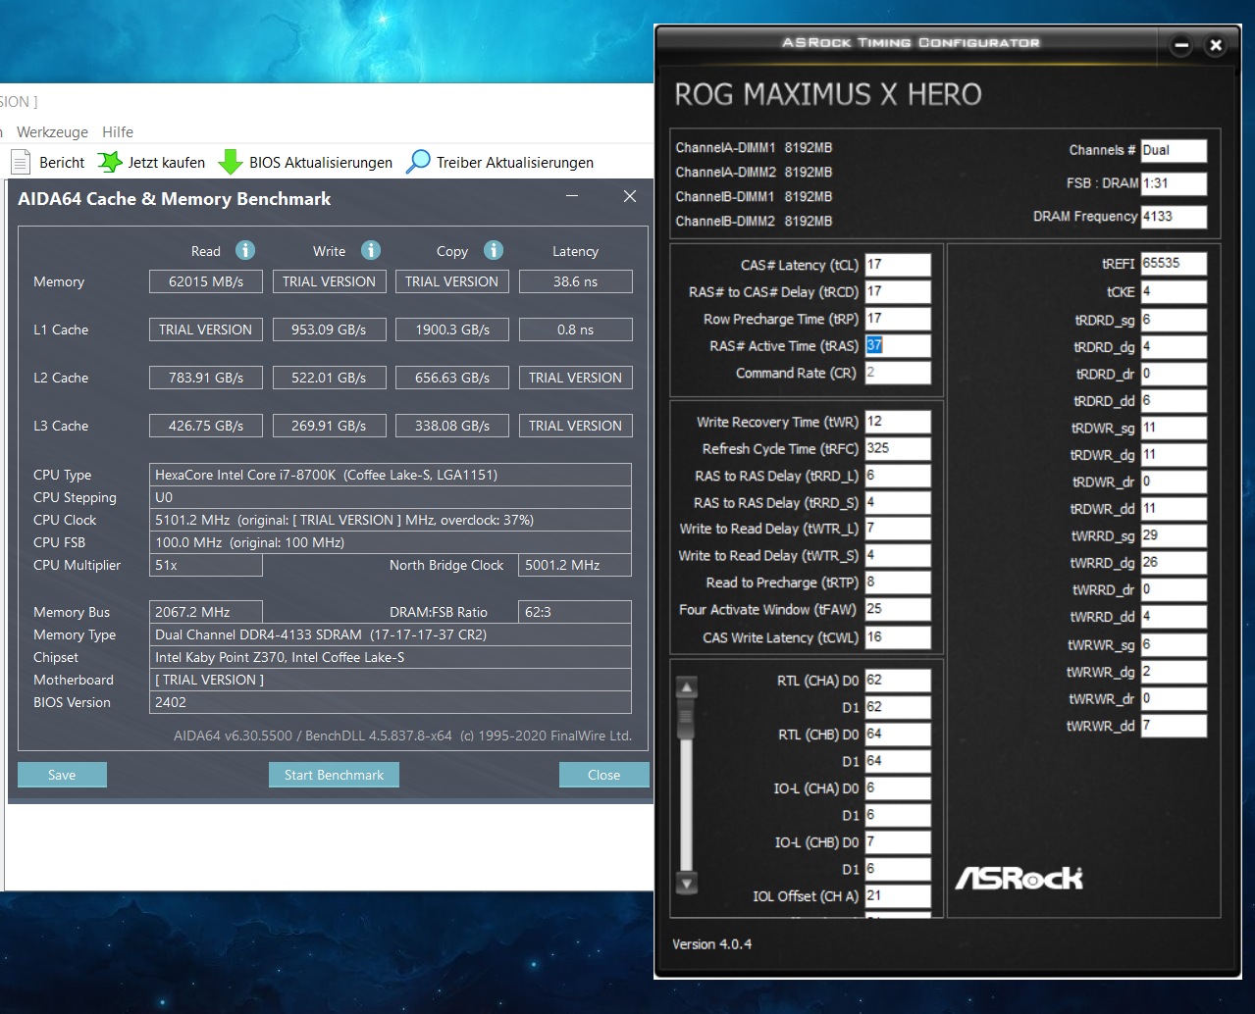Click the L2 Cache Read value 783.91 GB/s
Image resolution: width=1255 pixels, height=1014 pixels.
coord(206,378)
